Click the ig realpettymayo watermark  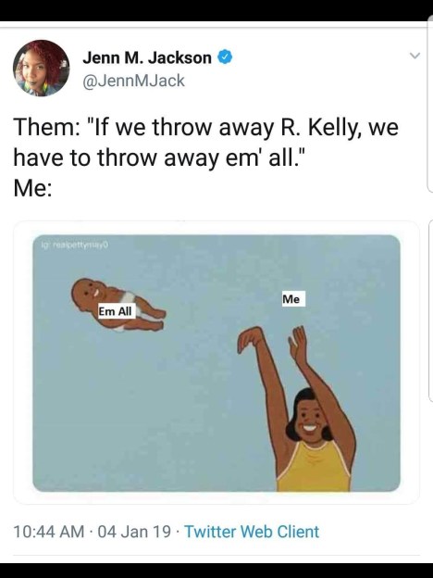[x=76, y=244]
